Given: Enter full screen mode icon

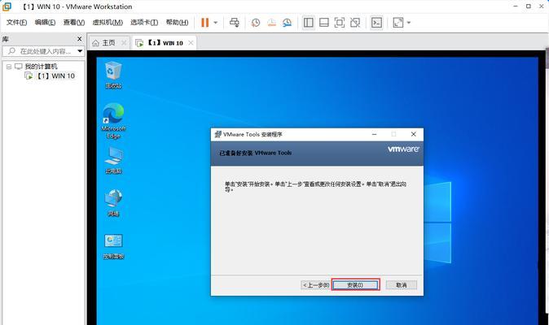Looking at the screenshot, I should 340,23.
